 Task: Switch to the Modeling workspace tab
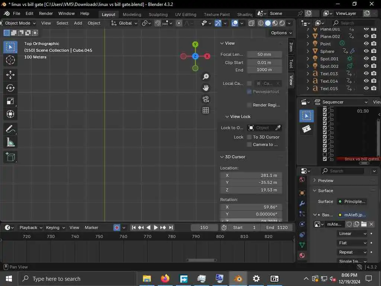(132, 15)
